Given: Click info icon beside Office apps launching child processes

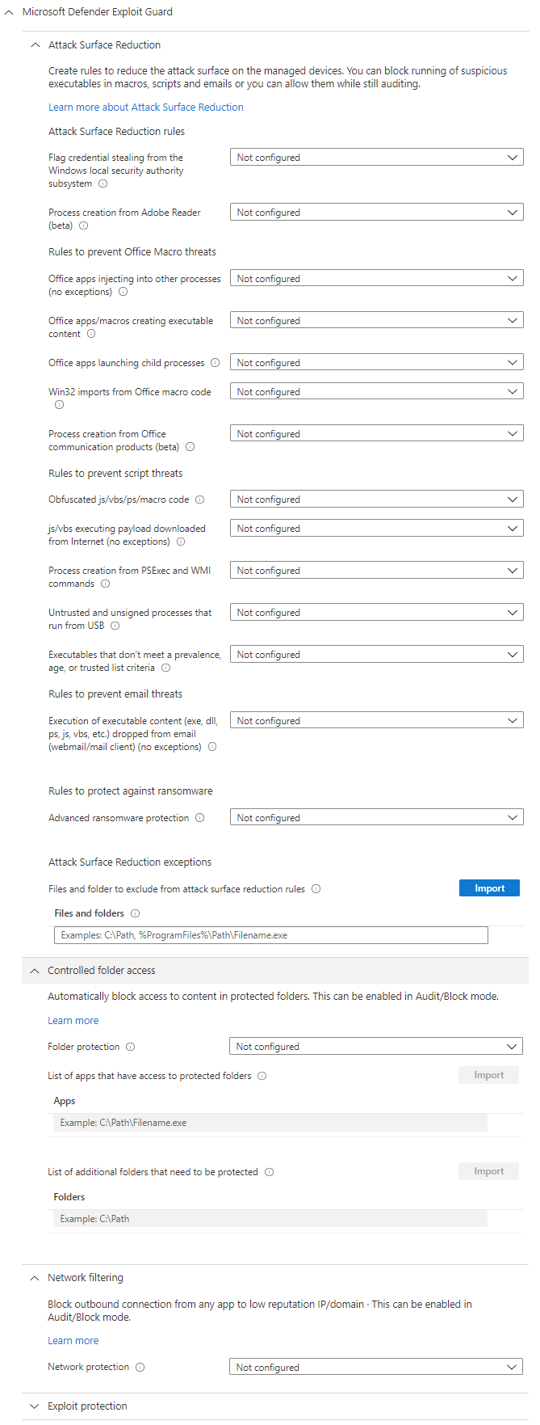Looking at the screenshot, I should click(x=216, y=363).
